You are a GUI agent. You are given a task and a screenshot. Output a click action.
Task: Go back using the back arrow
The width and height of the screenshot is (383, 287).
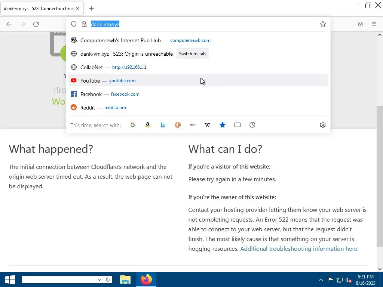[9, 24]
